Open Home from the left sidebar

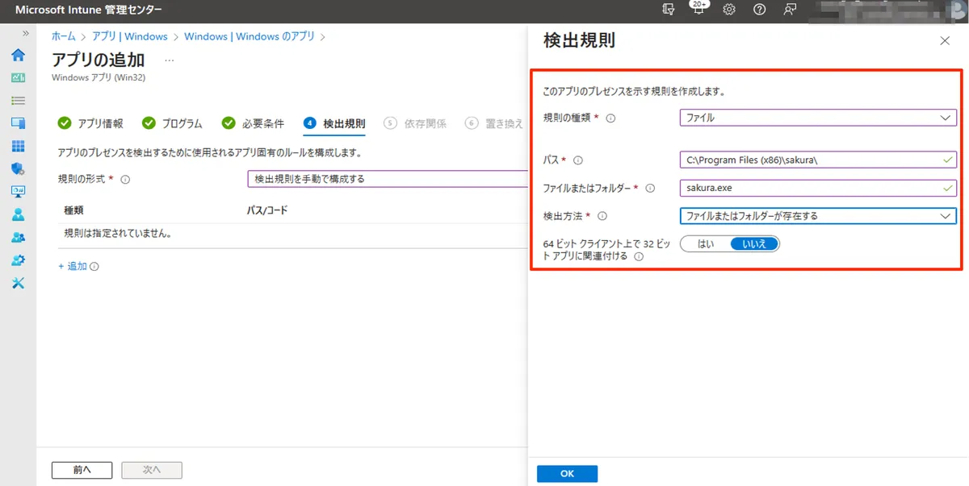[x=18, y=56]
